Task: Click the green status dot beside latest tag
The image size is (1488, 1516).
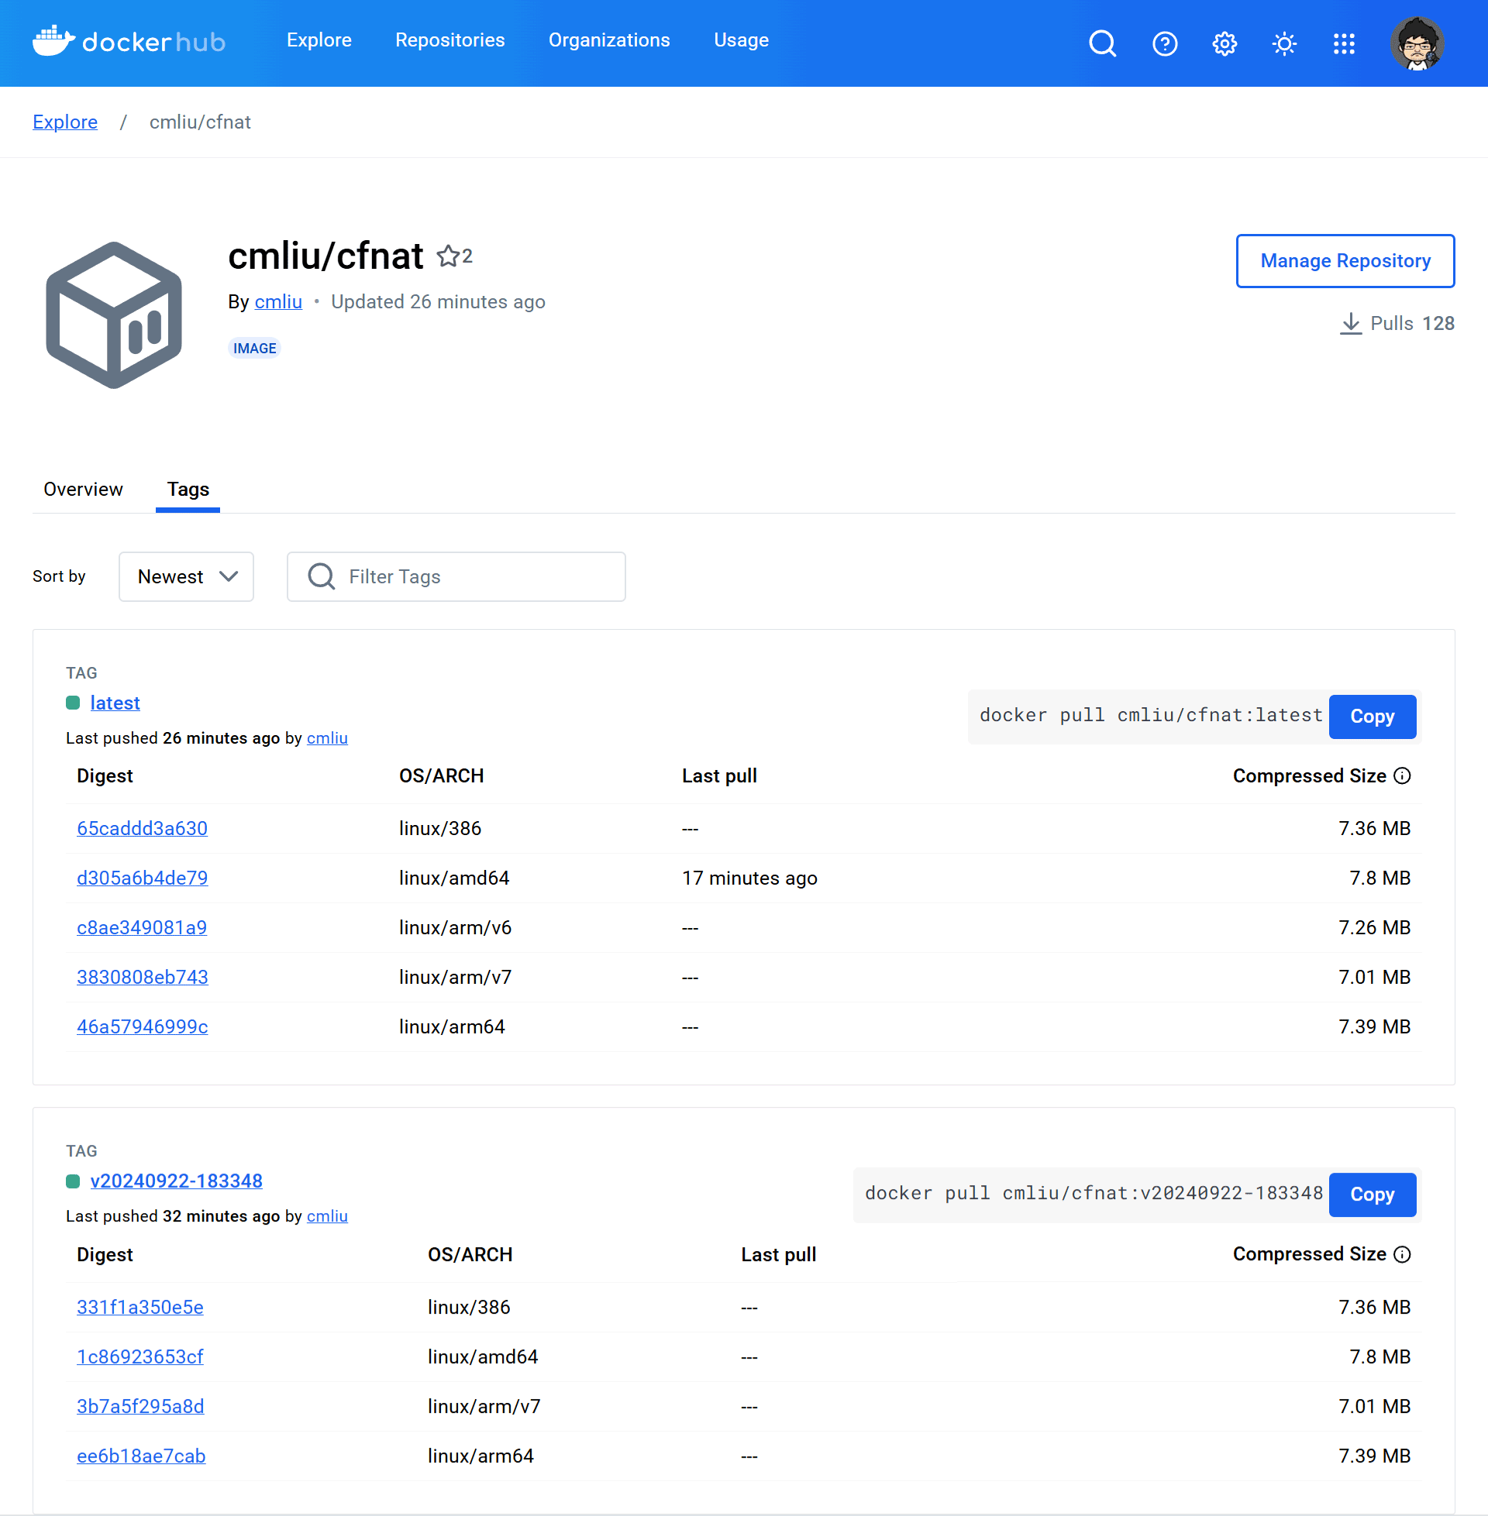Action: [73, 702]
